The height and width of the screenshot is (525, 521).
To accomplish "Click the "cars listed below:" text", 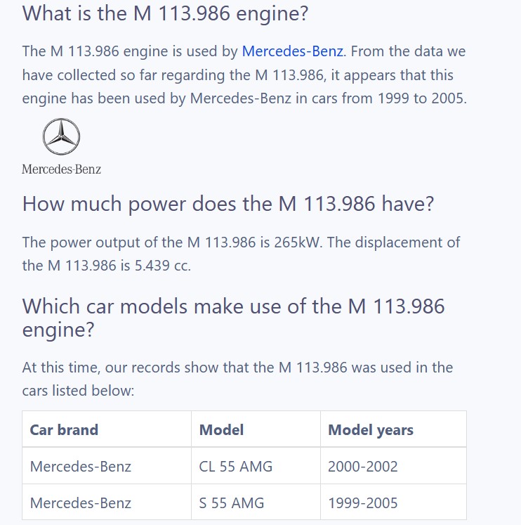I will pyautogui.click(x=78, y=390).
